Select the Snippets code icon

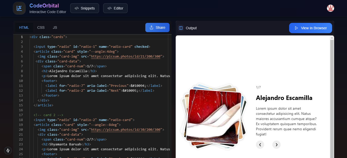(x=76, y=8)
